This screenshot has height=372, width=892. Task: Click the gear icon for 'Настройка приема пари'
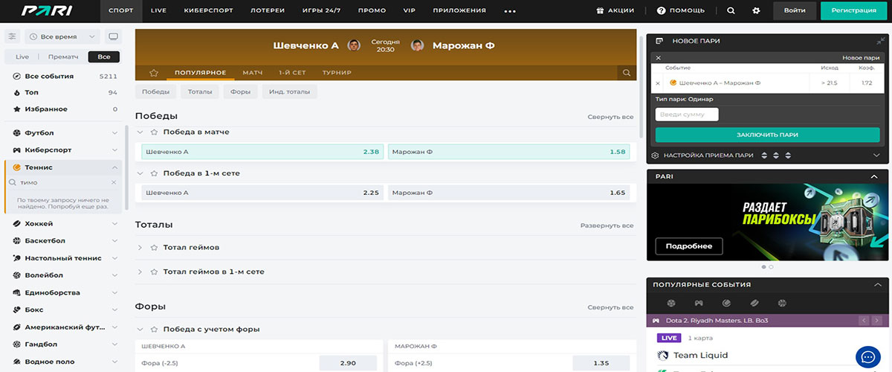coord(656,155)
